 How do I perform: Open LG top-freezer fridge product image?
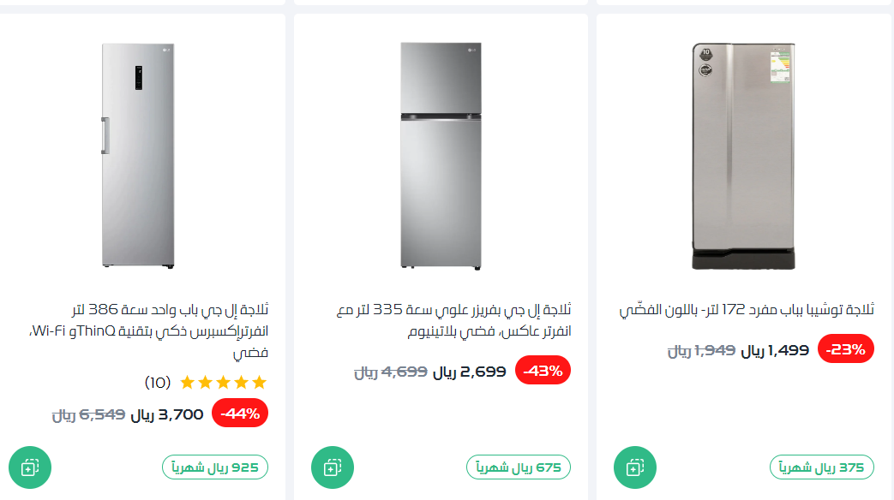pos(441,156)
